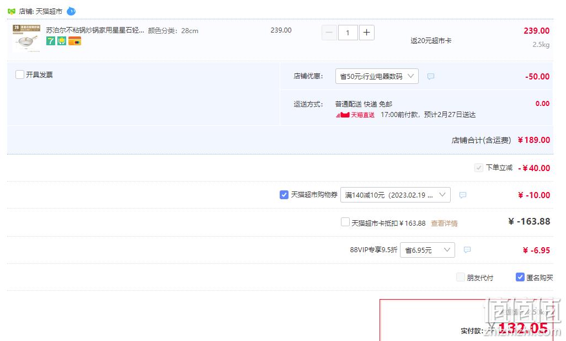The image size is (566, 341).
Task: Click the ¥-10.00 coupon amount
Action: pos(534,195)
